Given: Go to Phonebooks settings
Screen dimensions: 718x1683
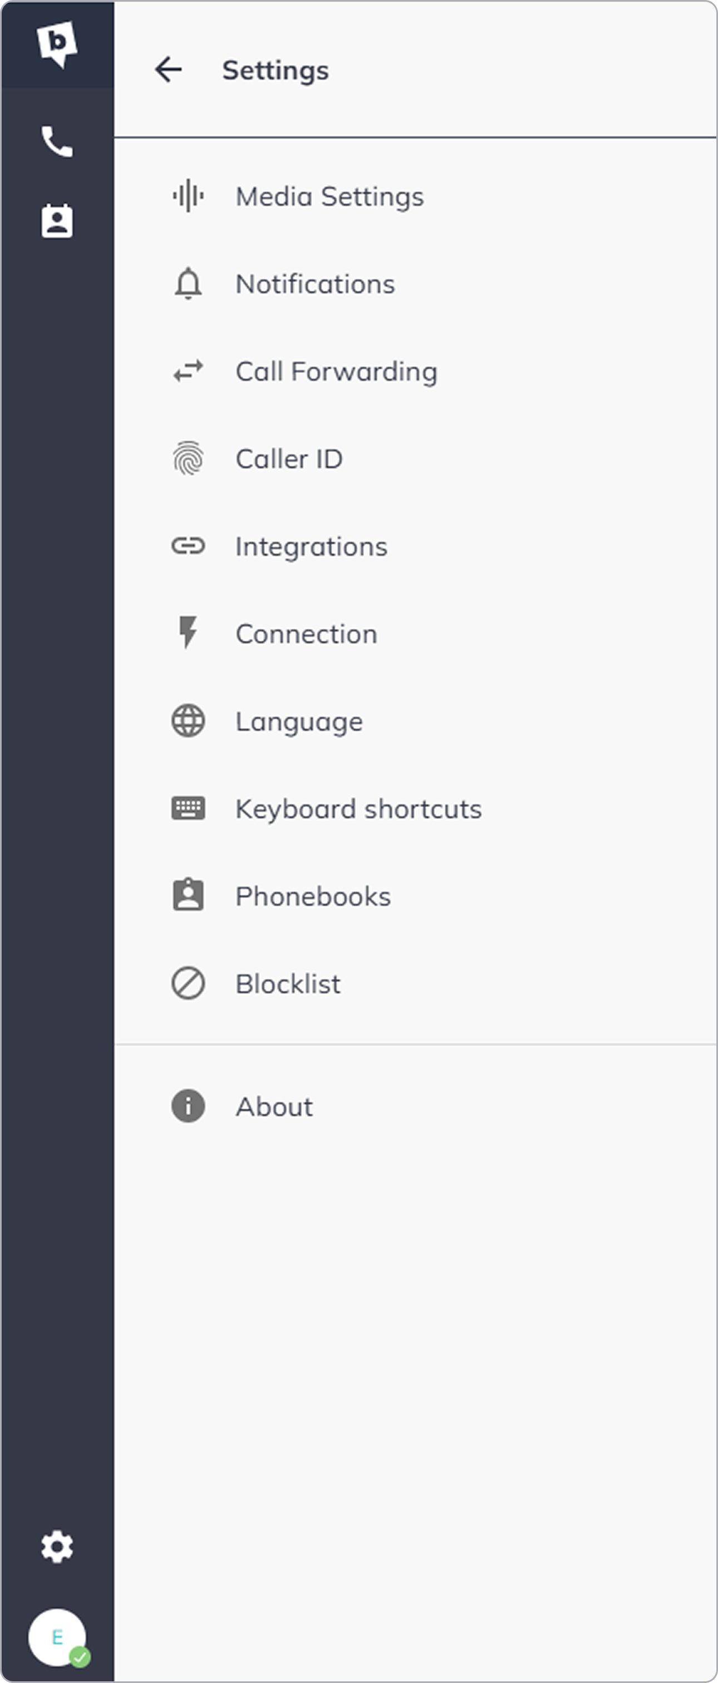Looking at the screenshot, I should point(313,896).
